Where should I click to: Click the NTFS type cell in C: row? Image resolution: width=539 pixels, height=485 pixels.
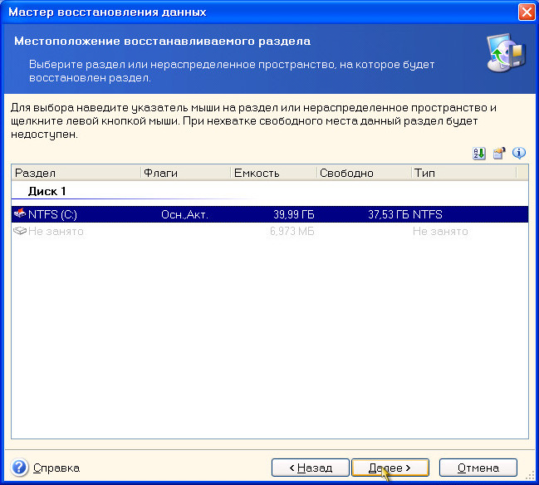tap(427, 214)
